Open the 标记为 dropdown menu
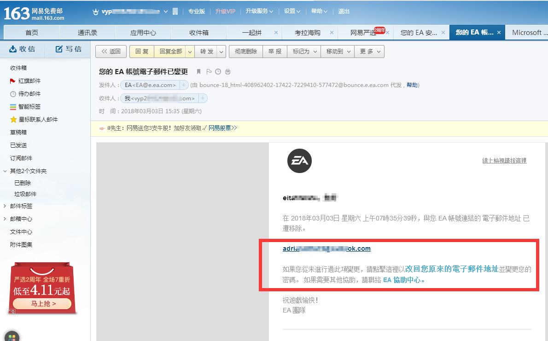 coord(315,52)
